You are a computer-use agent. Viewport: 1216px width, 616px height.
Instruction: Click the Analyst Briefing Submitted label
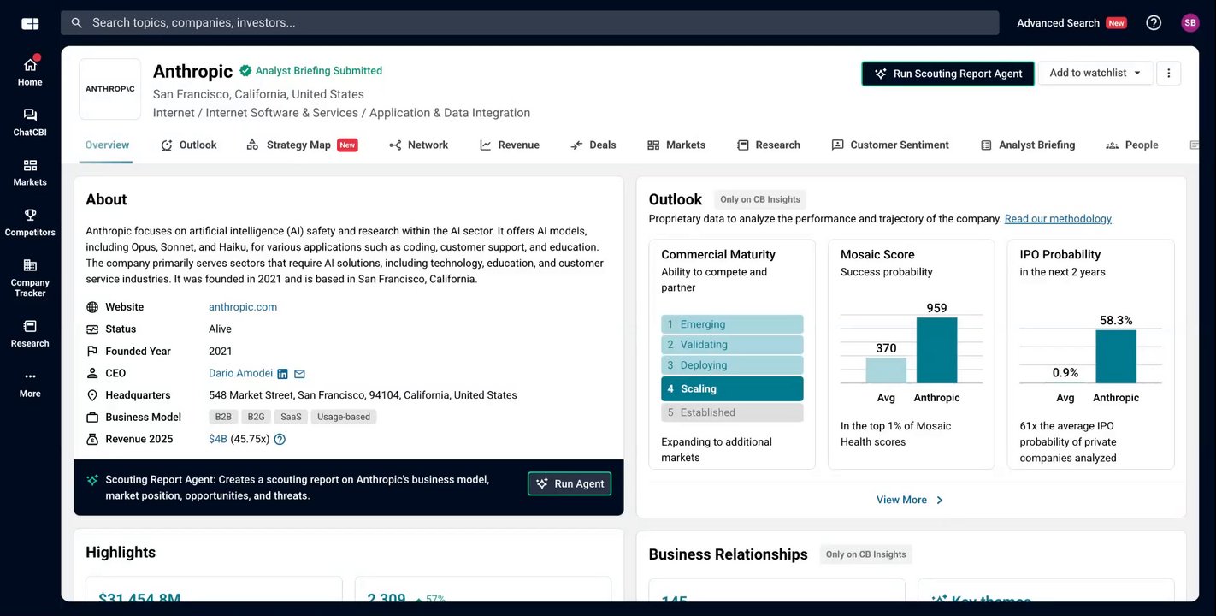pyautogui.click(x=319, y=71)
